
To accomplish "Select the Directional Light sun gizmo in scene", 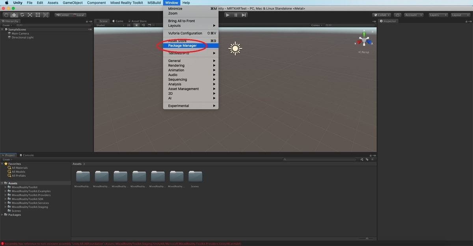I will (x=235, y=48).
